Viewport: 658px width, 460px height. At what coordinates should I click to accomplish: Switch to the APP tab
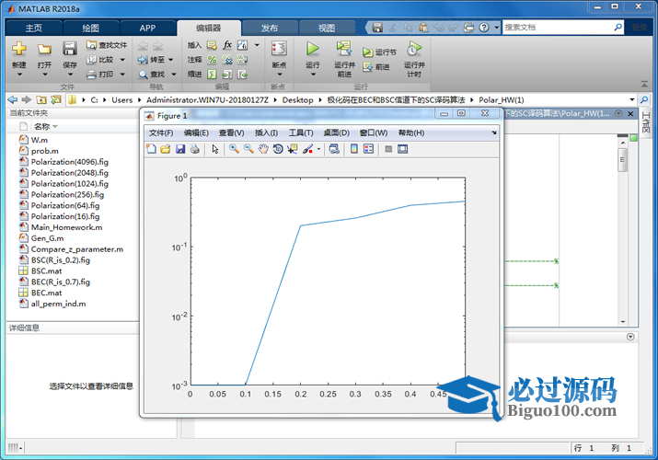(147, 29)
